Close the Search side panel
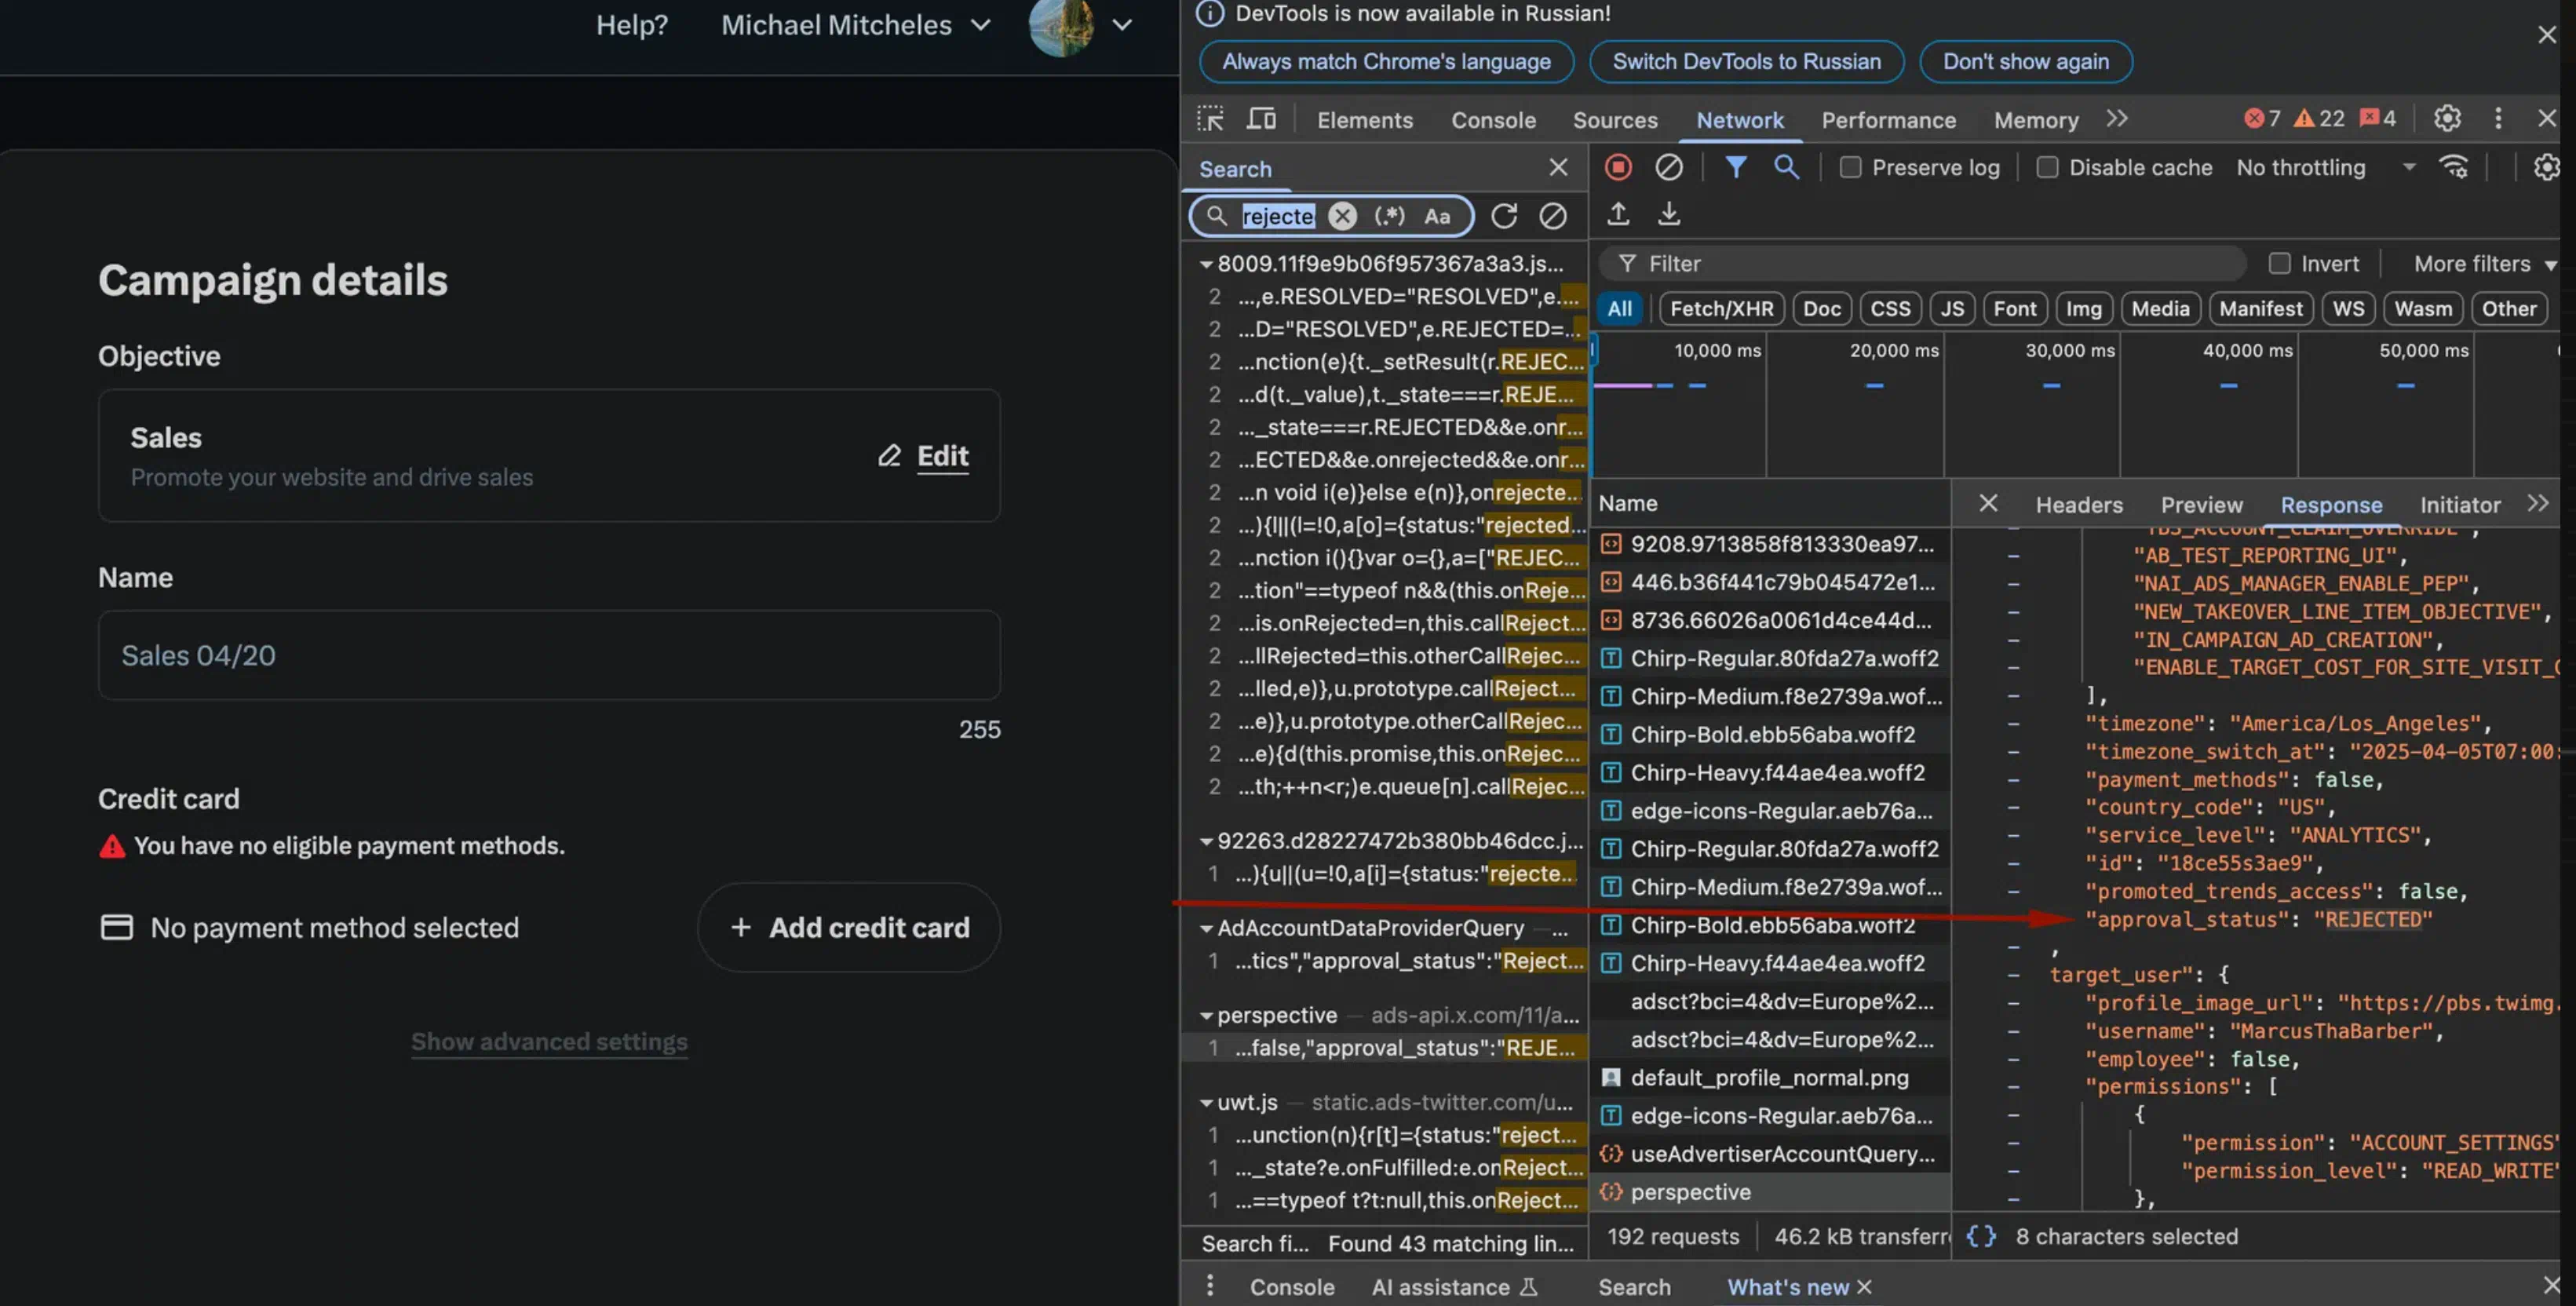This screenshot has width=2576, height=1306. pyautogui.click(x=1558, y=167)
